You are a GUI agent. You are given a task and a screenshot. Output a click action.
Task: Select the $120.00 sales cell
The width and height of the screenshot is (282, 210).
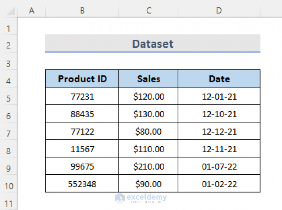pos(149,96)
